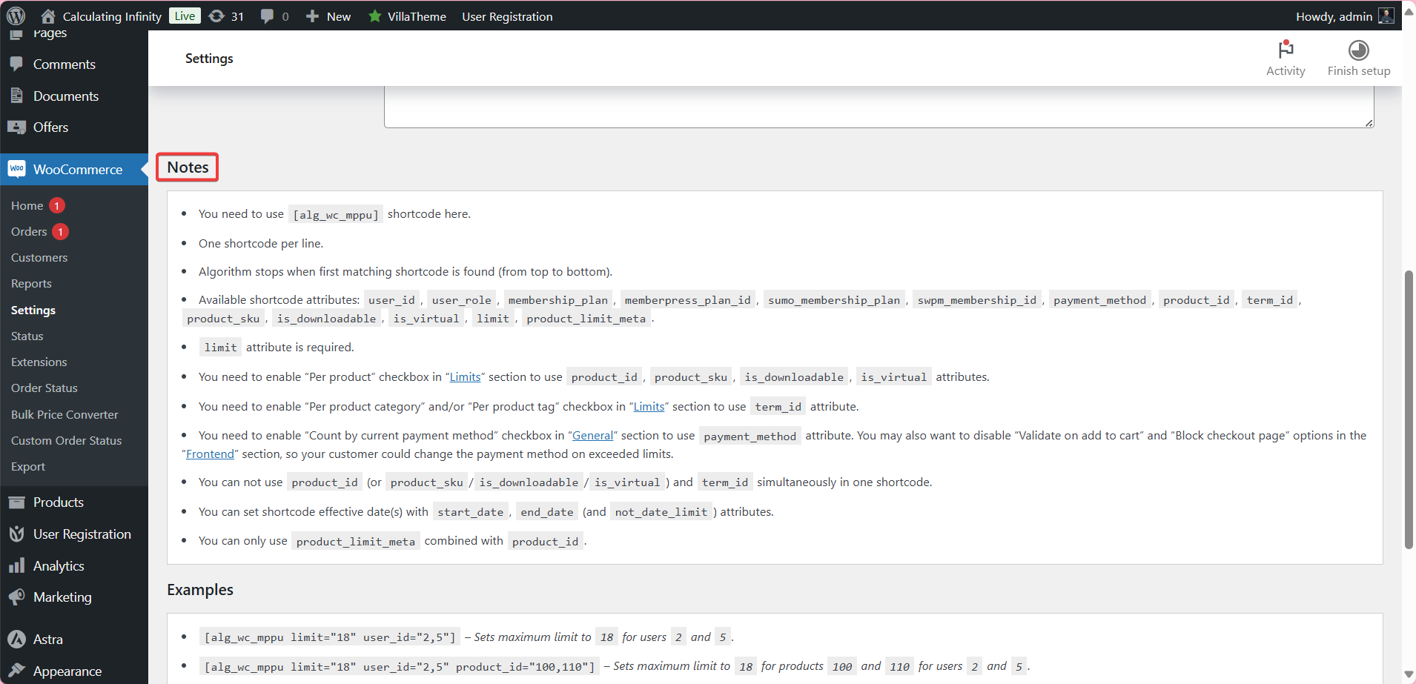Click the memberpress_plan_id attribute code
This screenshot has width=1416, height=684.
click(687, 300)
